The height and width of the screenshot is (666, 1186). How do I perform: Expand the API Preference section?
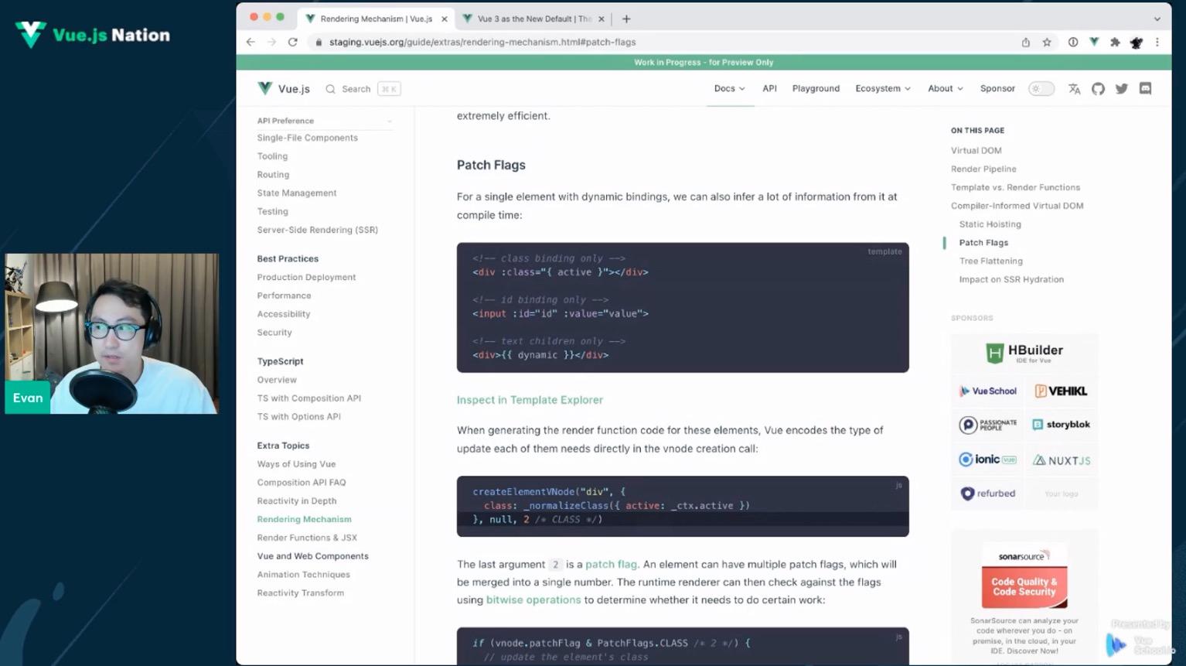click(324, 121)
